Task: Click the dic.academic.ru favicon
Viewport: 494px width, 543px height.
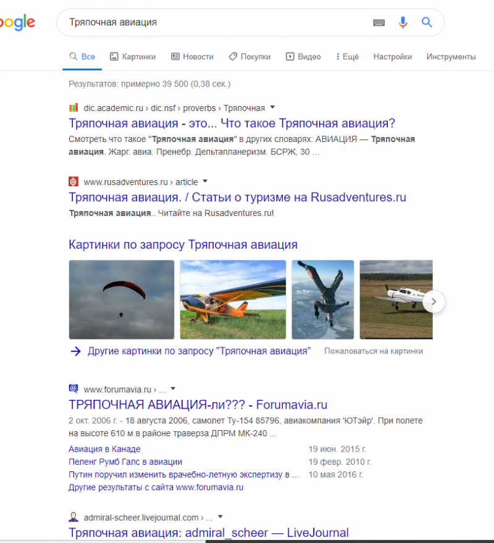Action: click(x=73, y=108)
